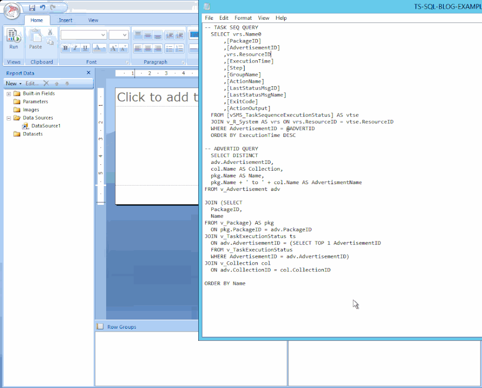Select the Home ribbon tab
The image size is (482, 388).
[37, 20]
